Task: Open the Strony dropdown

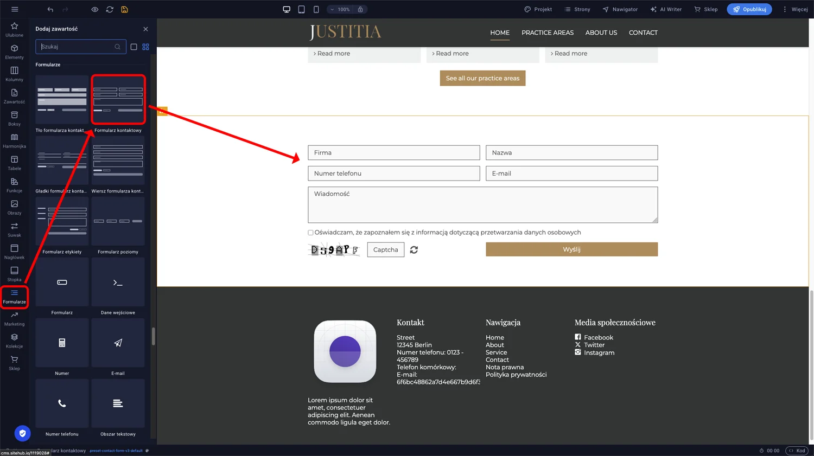Action: pyautogui.click(x=577, y=9)
